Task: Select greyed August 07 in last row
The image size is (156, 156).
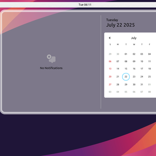Action: 142,92
